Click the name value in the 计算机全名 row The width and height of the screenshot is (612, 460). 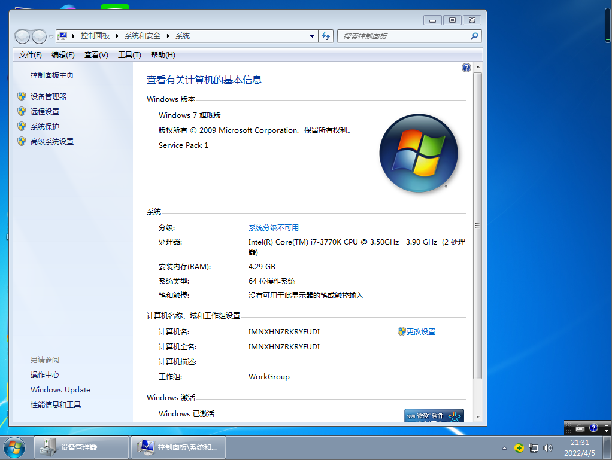pyautogui.click(x=284, y=346)
